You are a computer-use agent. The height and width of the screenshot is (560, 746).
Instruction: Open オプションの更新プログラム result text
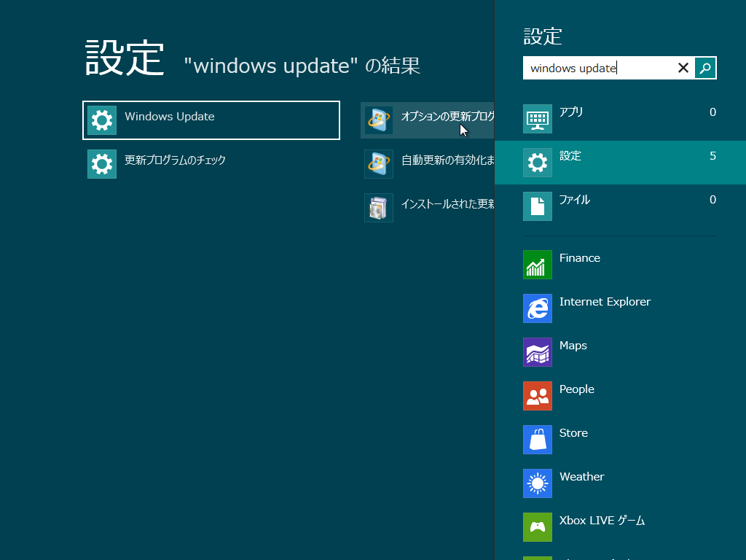447,117
